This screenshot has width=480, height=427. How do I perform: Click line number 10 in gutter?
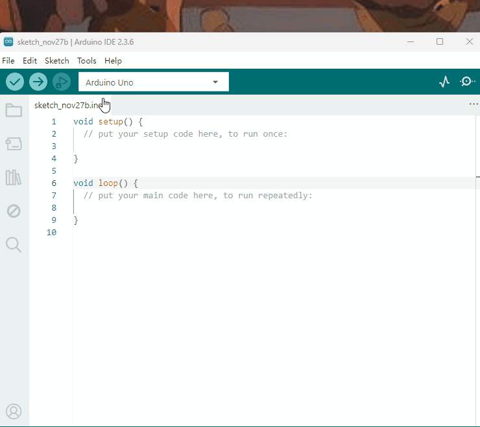click(51, 233)
